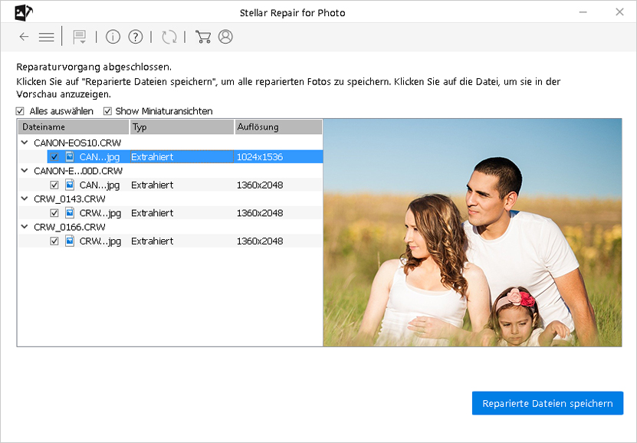
Task: Collapse the CANON-EOS10.CRW tree entry
Action: [x=24, y=142]
